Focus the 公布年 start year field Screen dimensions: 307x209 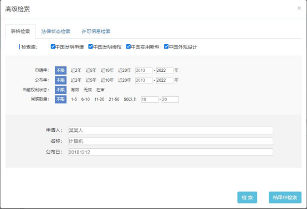pyautogui.click(x=144, y=81)
